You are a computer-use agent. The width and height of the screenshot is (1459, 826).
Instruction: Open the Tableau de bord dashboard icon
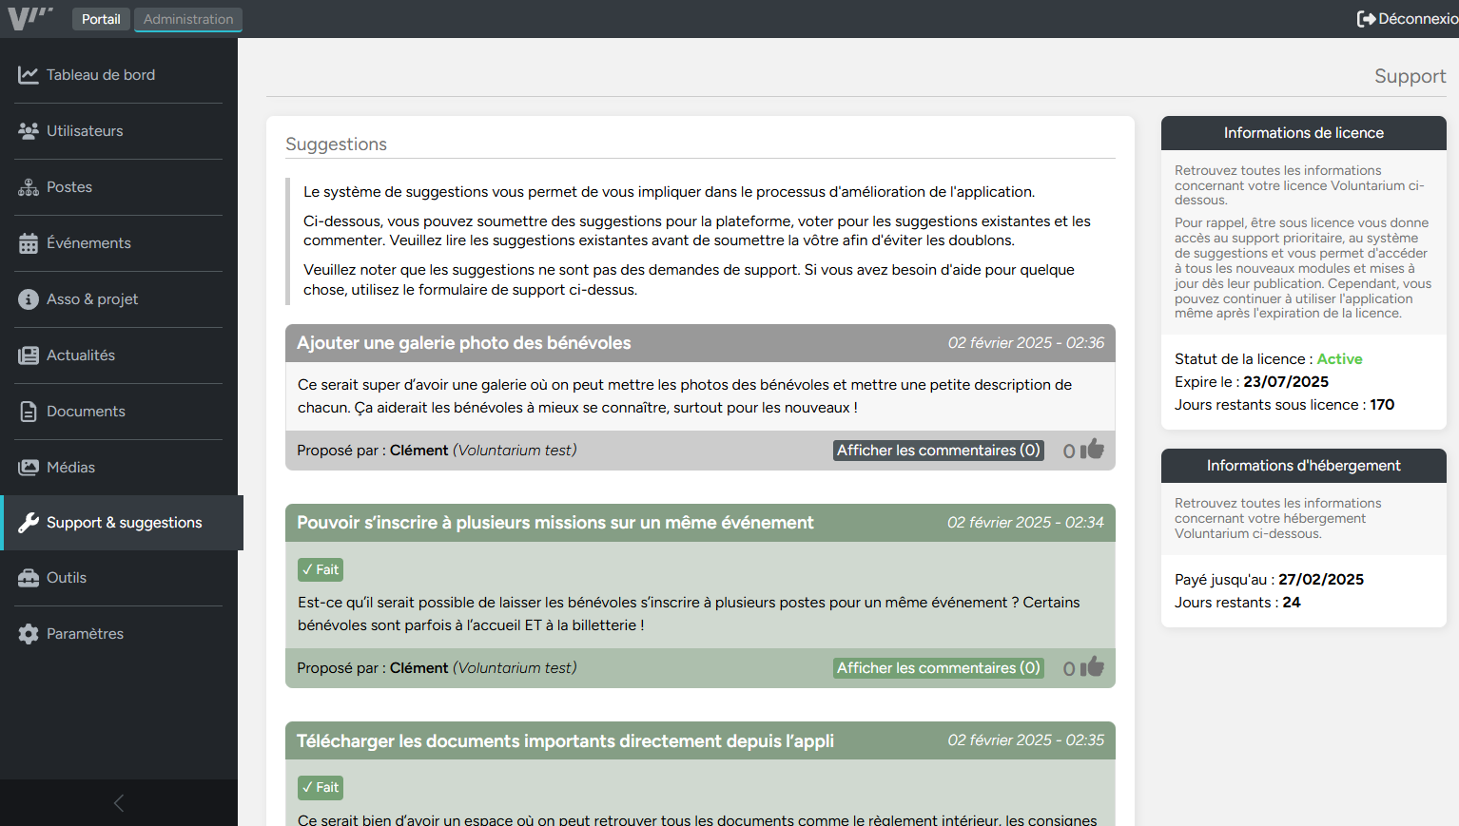[29, 74]
